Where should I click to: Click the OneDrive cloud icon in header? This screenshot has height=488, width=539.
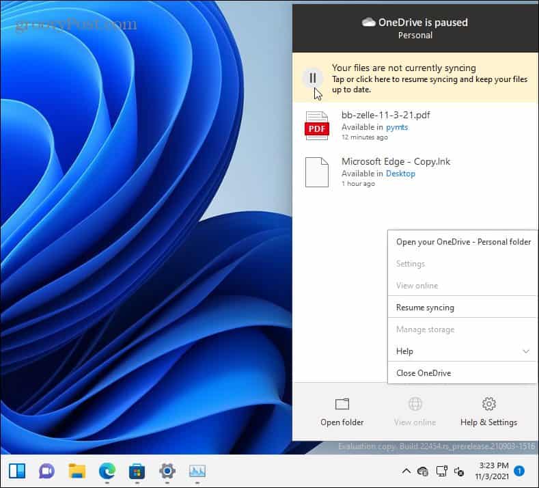click(x=368, y=23)
